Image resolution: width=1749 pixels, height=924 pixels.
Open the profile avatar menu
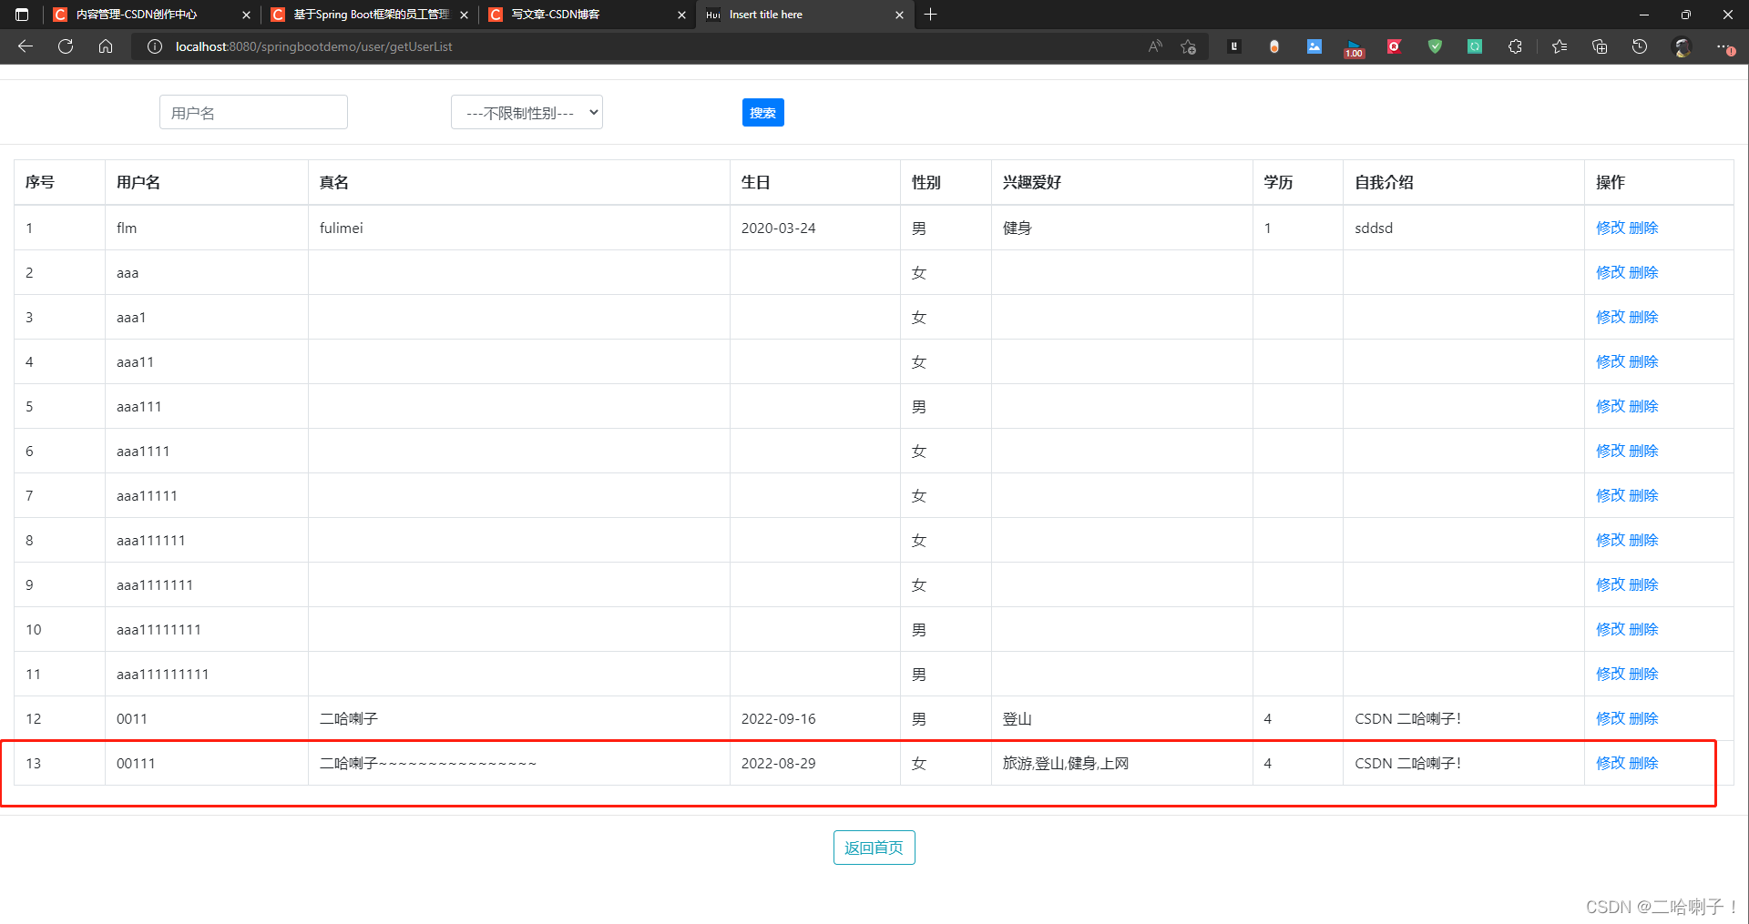[1683, 46]
